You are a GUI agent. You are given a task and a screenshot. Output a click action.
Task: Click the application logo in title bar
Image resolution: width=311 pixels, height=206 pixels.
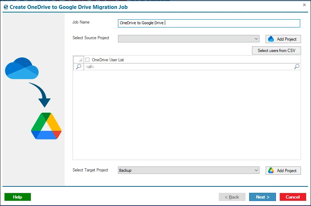(6, 7)
